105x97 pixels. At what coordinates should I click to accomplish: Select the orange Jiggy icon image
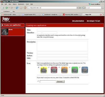click(x=64, y=70)
